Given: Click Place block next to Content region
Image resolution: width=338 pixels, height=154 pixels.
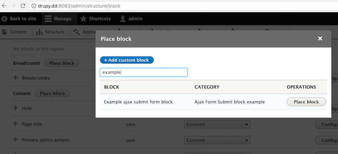Looking at the screenshot, I should click(x=52, y=93).
